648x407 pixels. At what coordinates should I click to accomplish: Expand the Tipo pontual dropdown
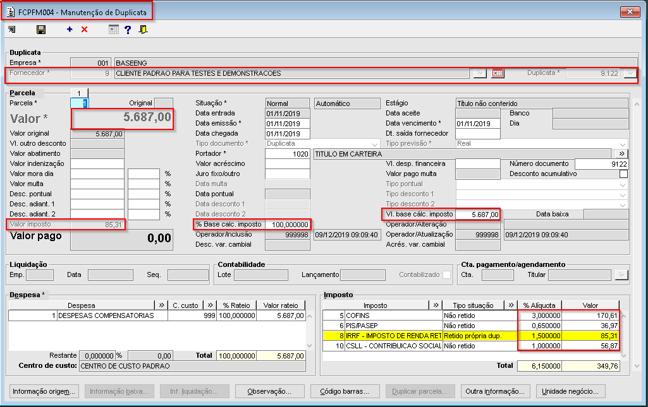pyautogui.click(x=622, y=184)
